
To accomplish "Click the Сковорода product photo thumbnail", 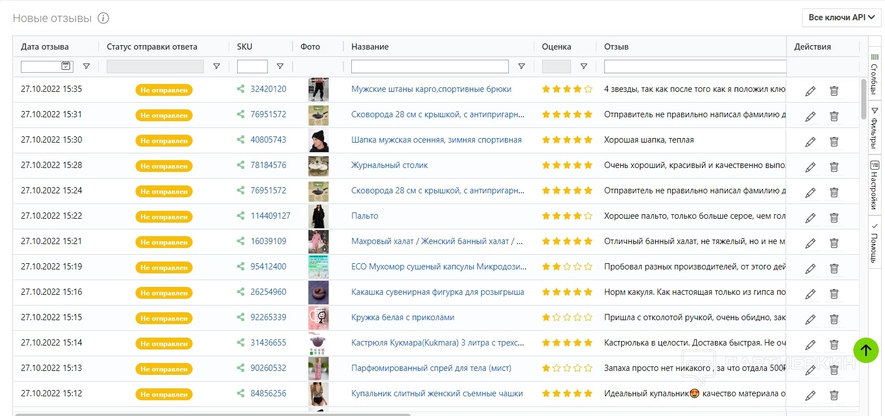I will 319,115.
